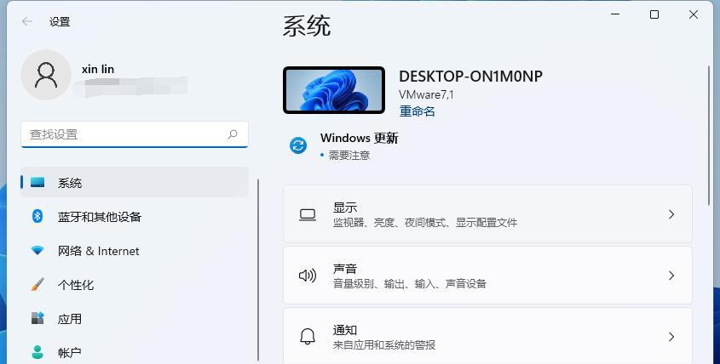Select the 帐户 person icon

point(37,352)
